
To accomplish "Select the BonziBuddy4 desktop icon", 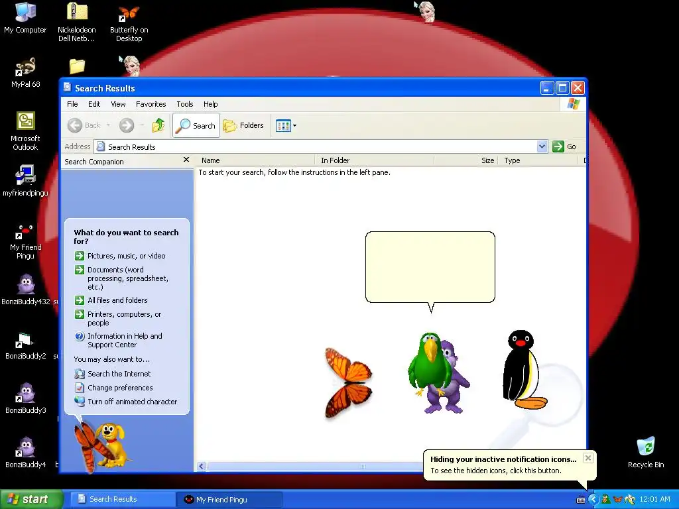I will click(26, 453).
